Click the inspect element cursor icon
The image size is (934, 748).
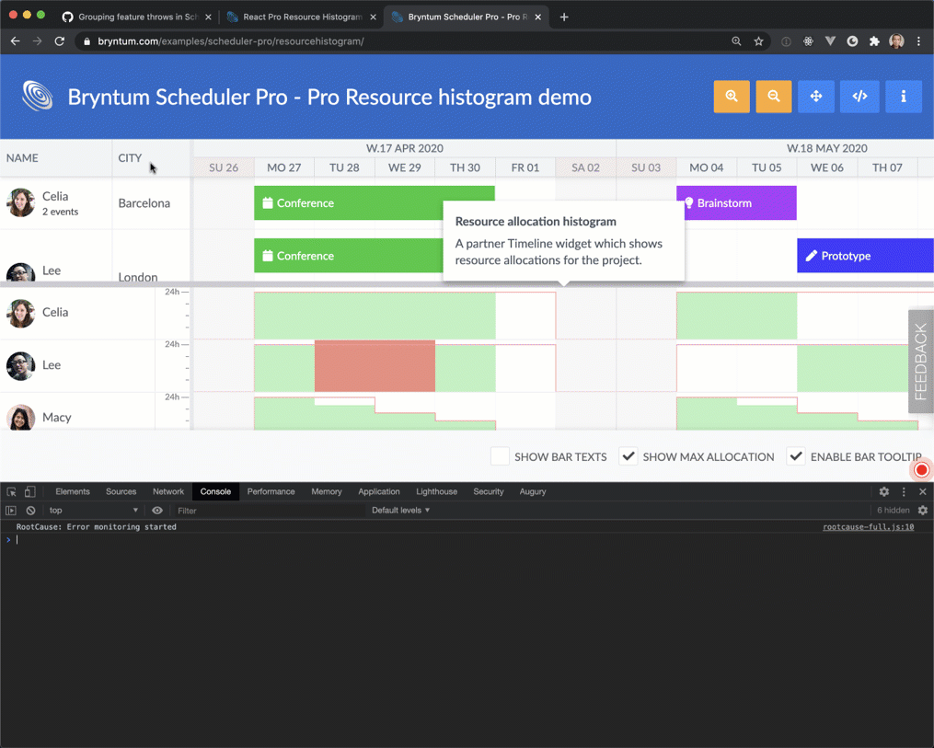pos(11,491)
